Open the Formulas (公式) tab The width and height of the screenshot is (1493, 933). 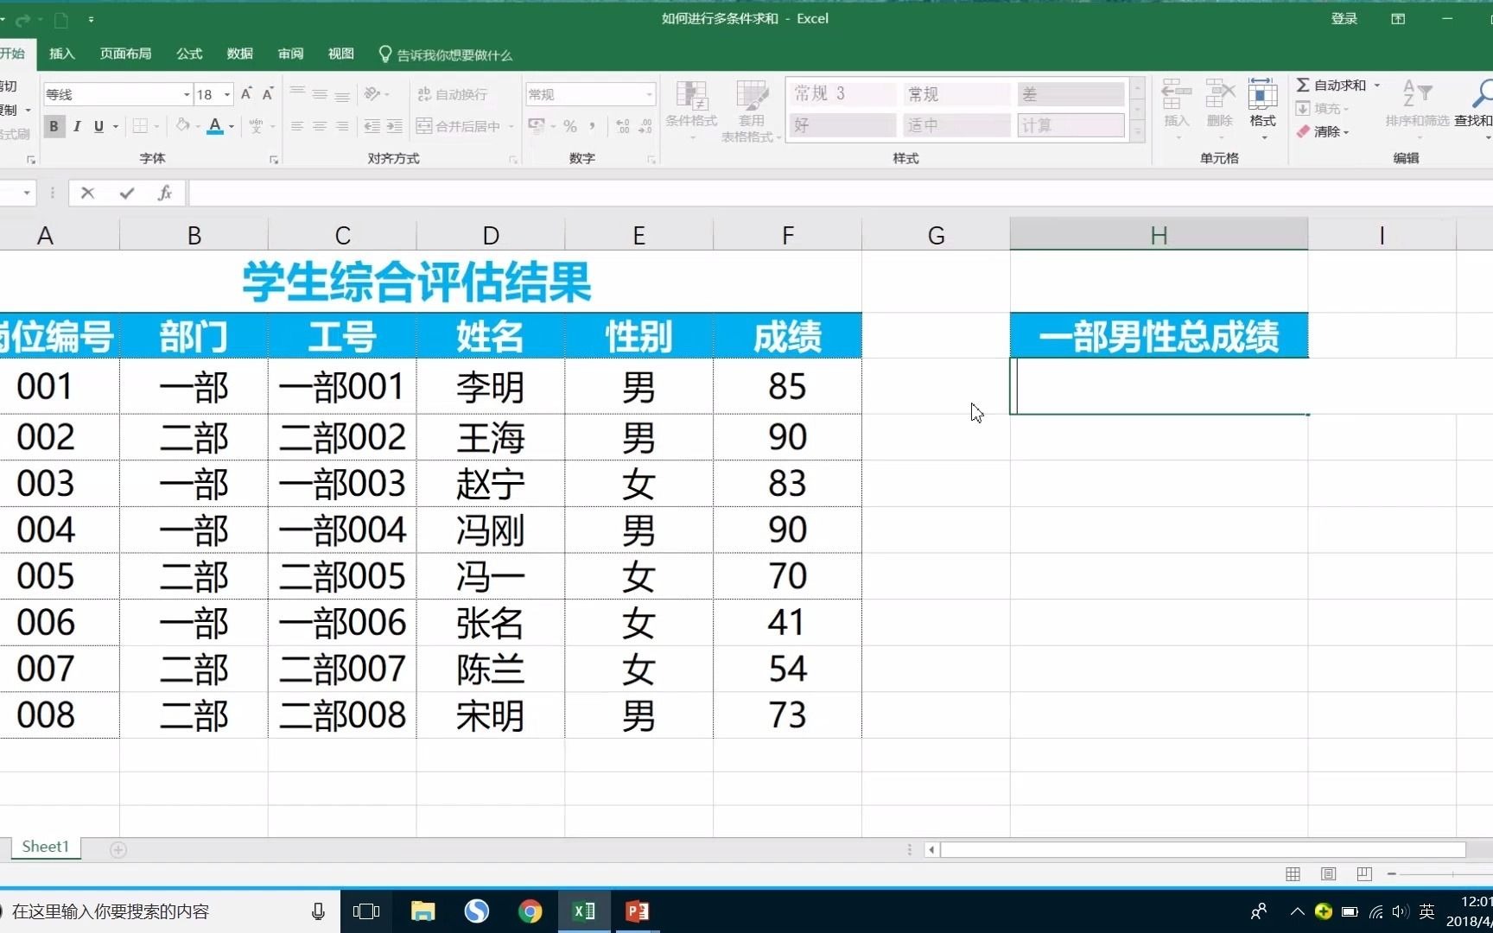[189, 54]
